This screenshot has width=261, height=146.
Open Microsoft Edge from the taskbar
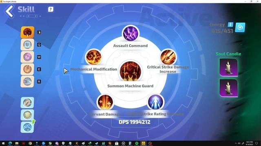pyautogui.click(x=10, y=143)
